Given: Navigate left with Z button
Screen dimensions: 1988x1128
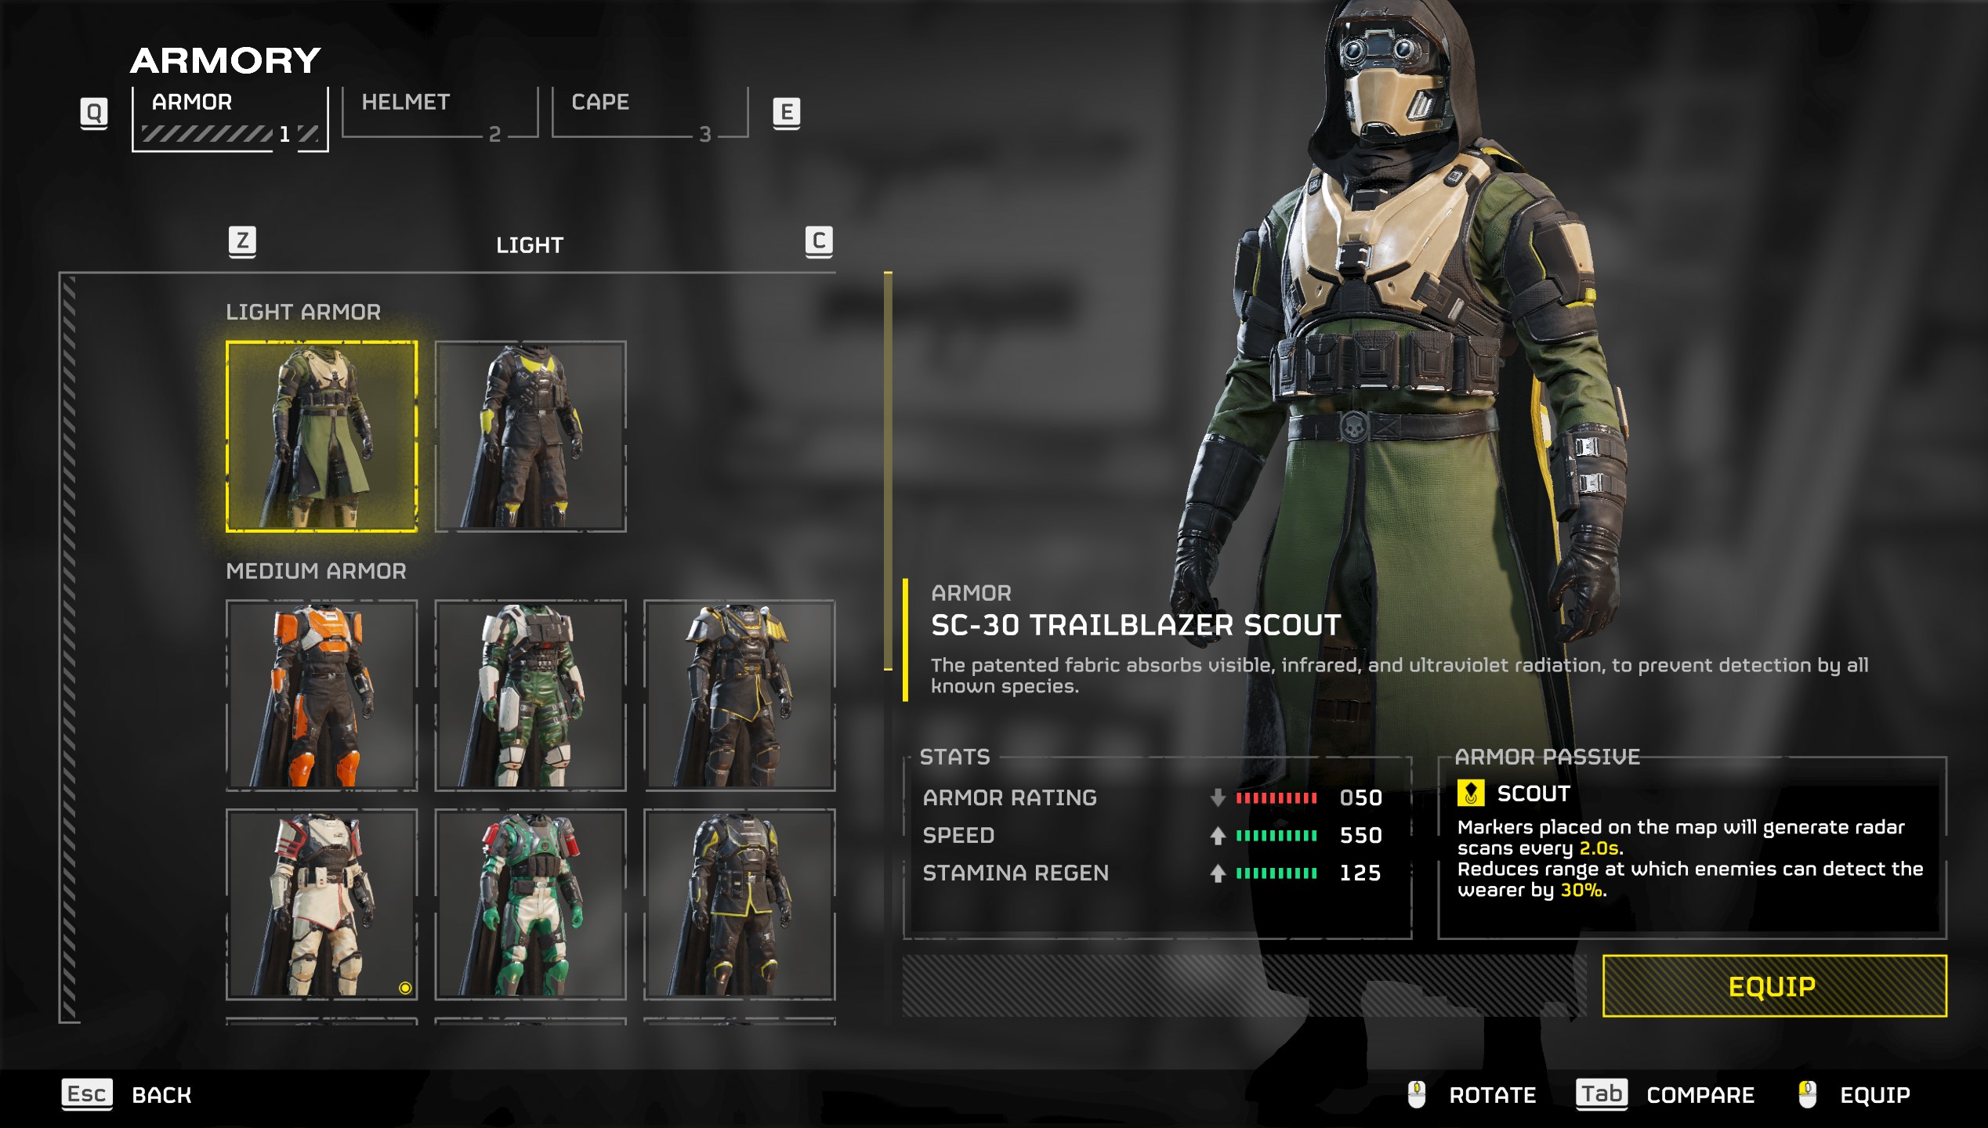Looking at the screenshot, I should [x=243, y=243].
